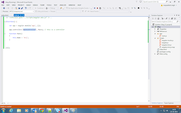Stop debugging with the red square icon
Screen dimensions: 181x113
[97, 8]
